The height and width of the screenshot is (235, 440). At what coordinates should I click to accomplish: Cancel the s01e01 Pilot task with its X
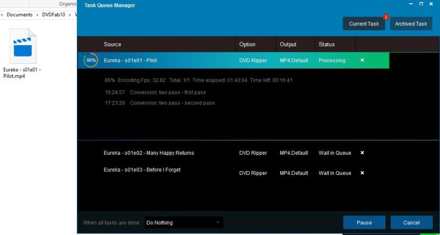[x=362, y=60]
